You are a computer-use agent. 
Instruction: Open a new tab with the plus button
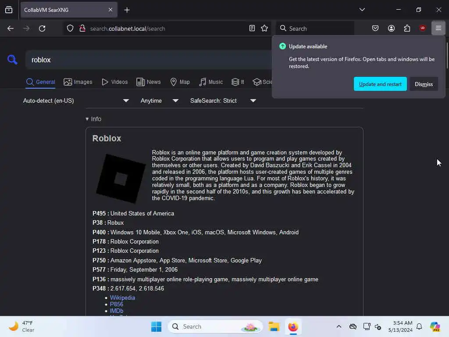(x=127, y=10)
